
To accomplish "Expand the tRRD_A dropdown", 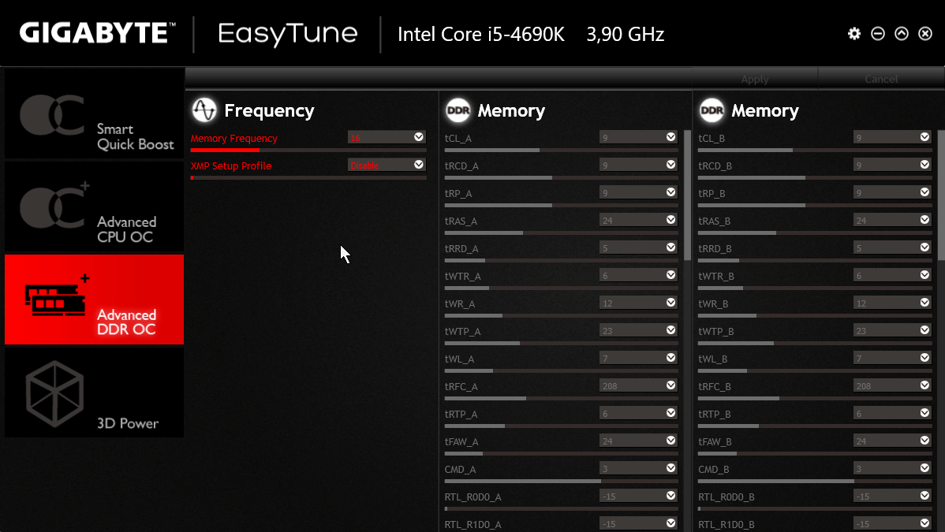I will [x=638, y=247].
